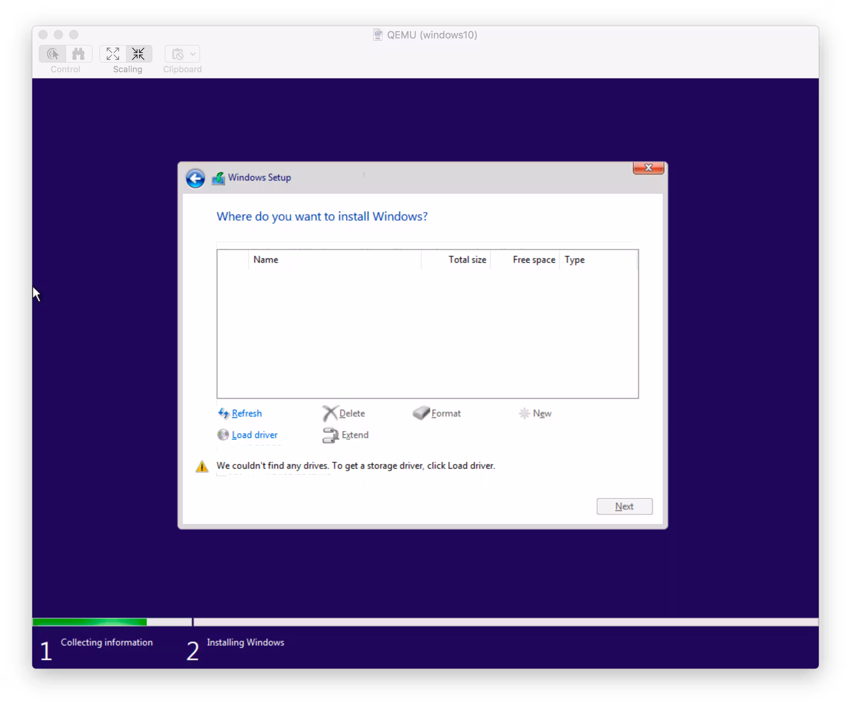The image size is (851, 707).
Task: Click the Delete X icon
Action: (x=330, y=413)
